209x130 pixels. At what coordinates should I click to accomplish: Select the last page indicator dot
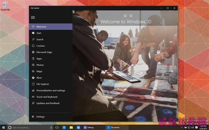tap(131, 16)
